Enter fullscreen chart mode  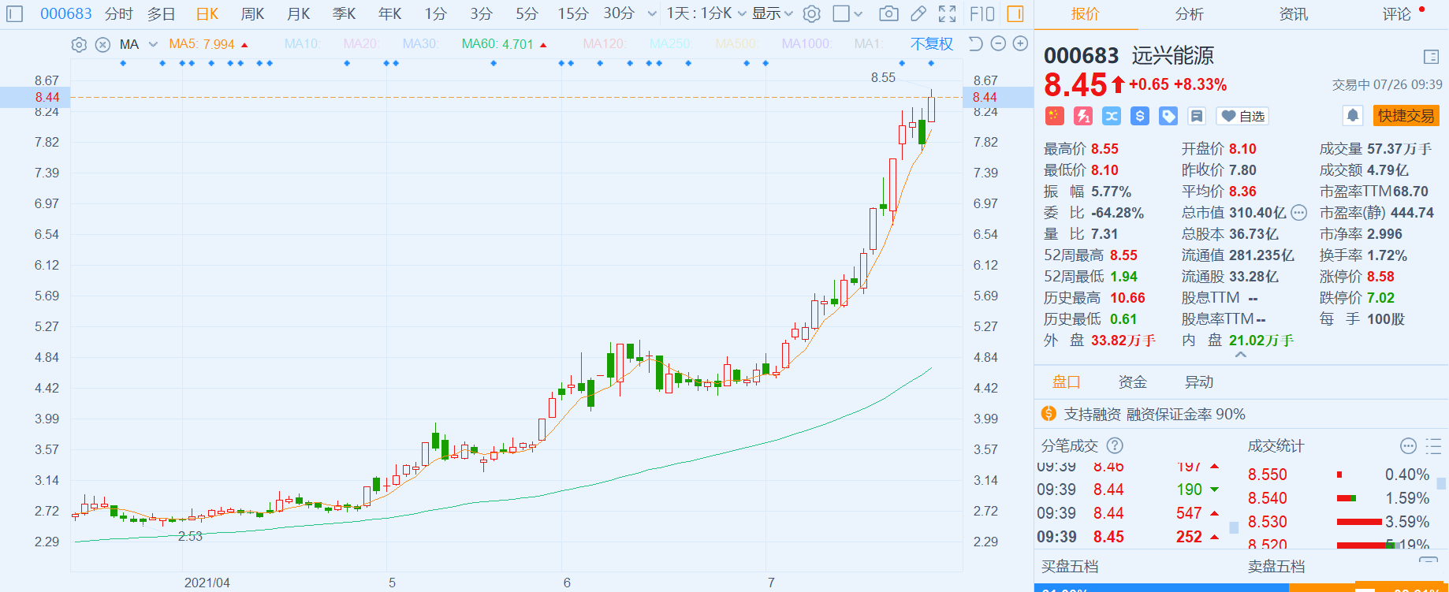(947, 13)
